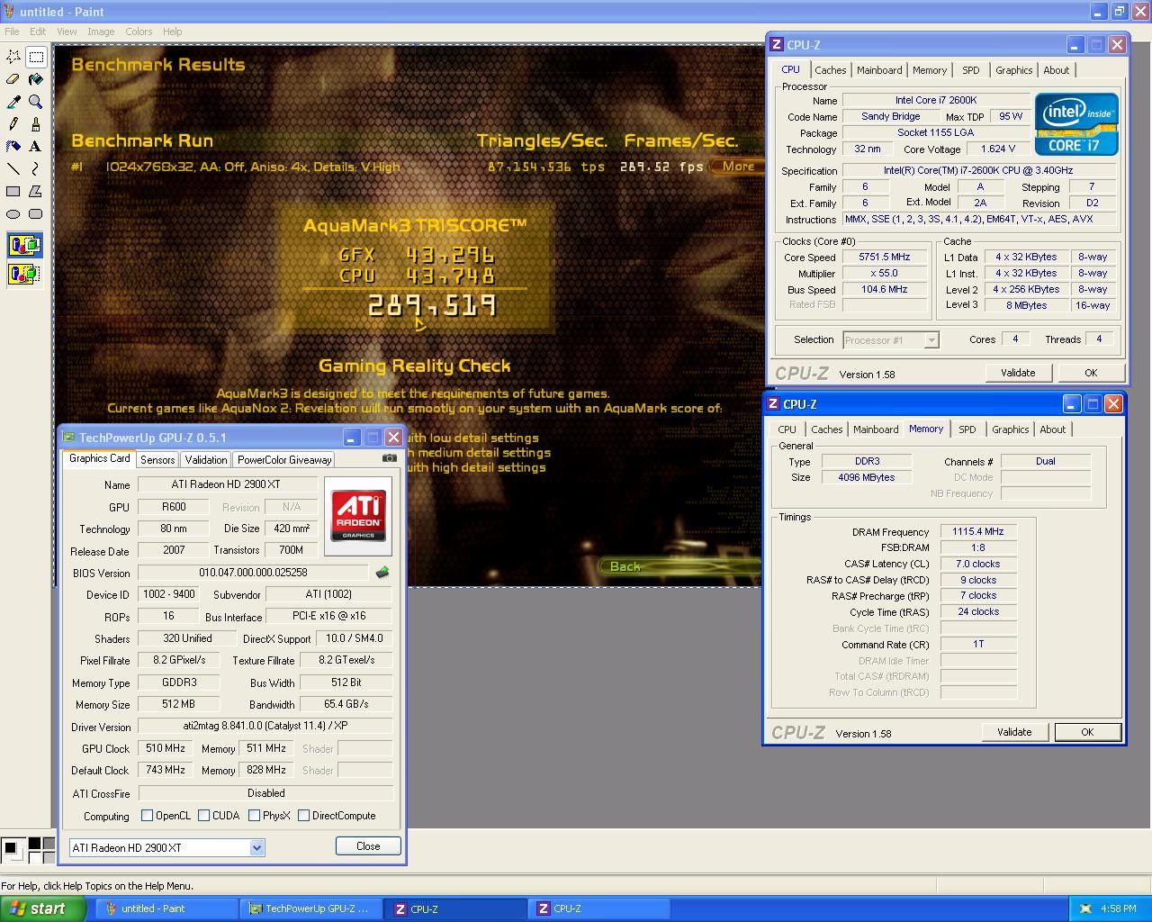Click the Paint title bar icon
Viewport: 1152px width, 922px height.
coord(10,12)
